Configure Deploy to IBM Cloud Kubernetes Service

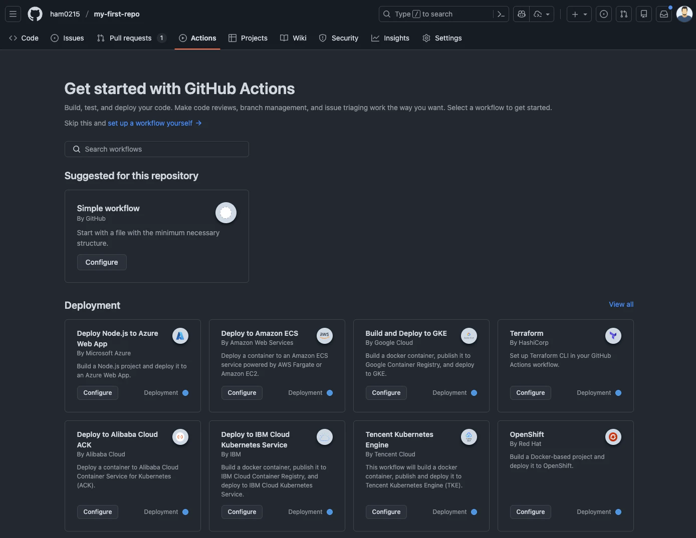[242, 512]
